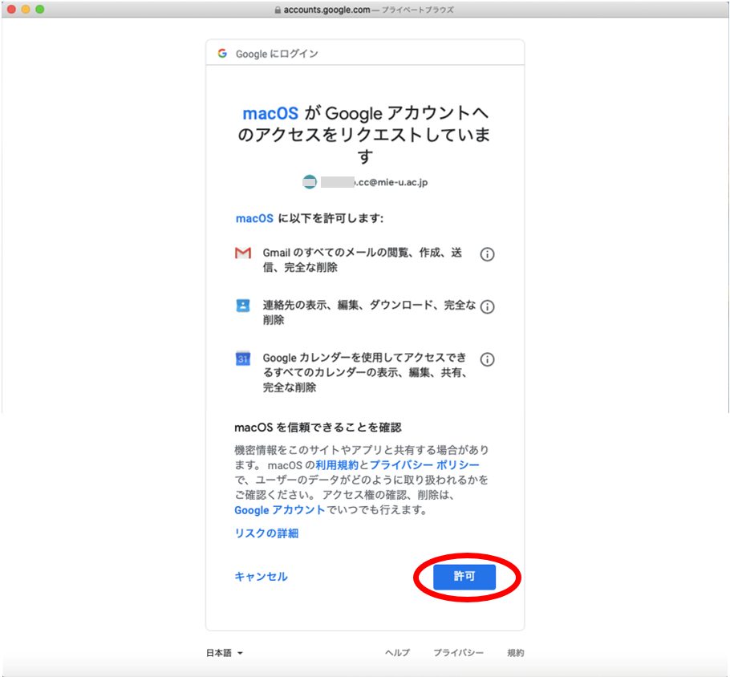The width and height of the screenshot is (730, 677).
Task: Click the キャンセル cancel link
Action: point(261,577)
